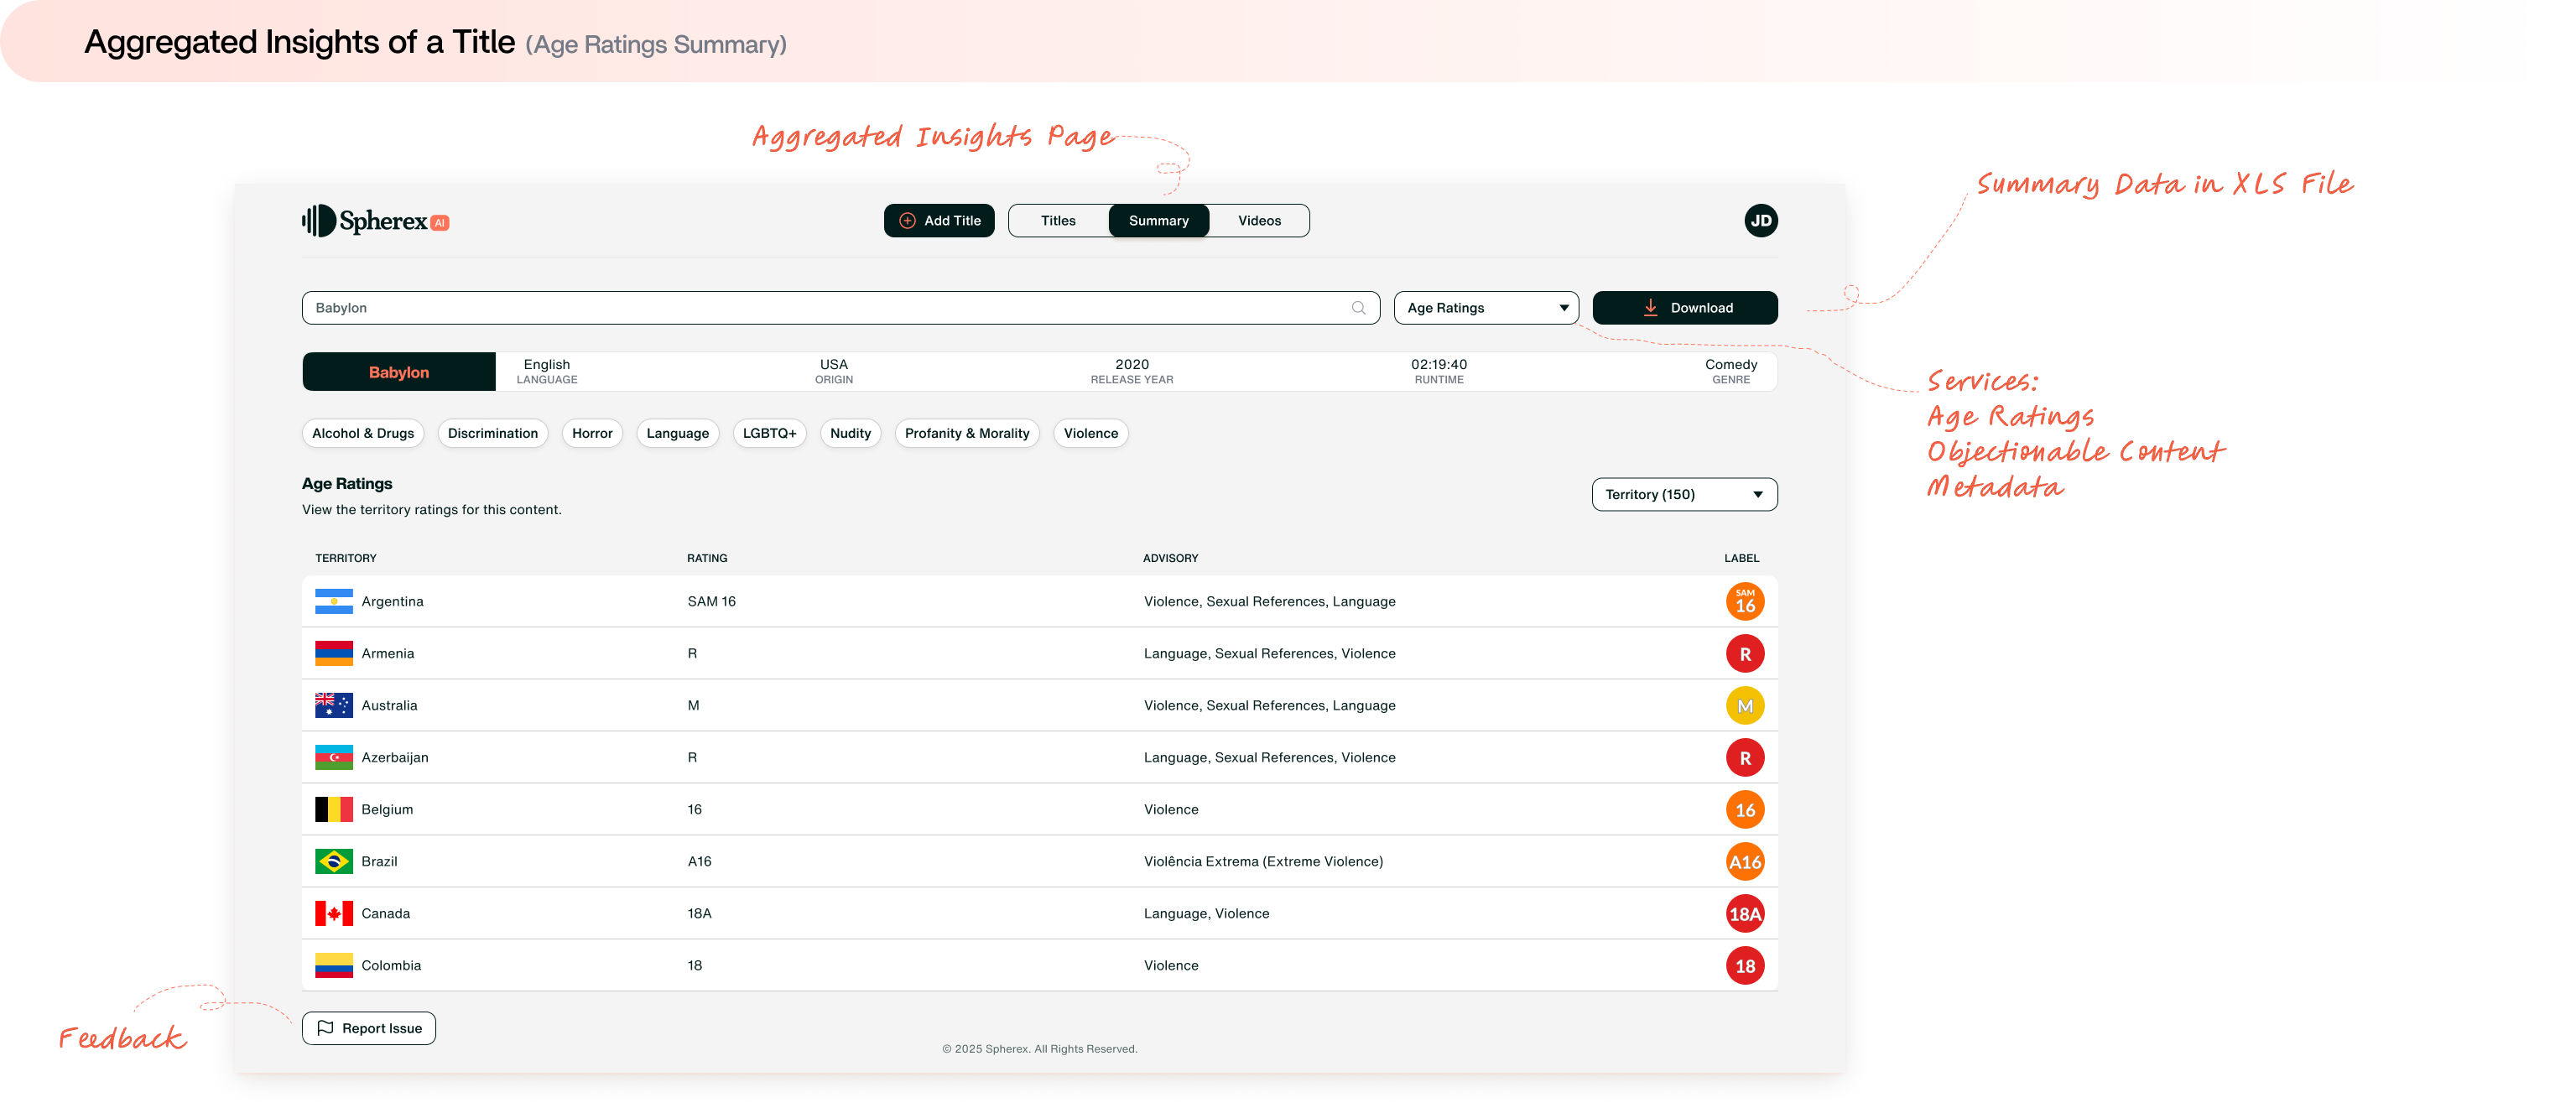Click the flag icon next to Report Issue
The image size is (2576, 1108).
[325, 1027]
